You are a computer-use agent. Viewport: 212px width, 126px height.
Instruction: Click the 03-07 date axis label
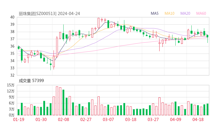click(x=108, y=119)
